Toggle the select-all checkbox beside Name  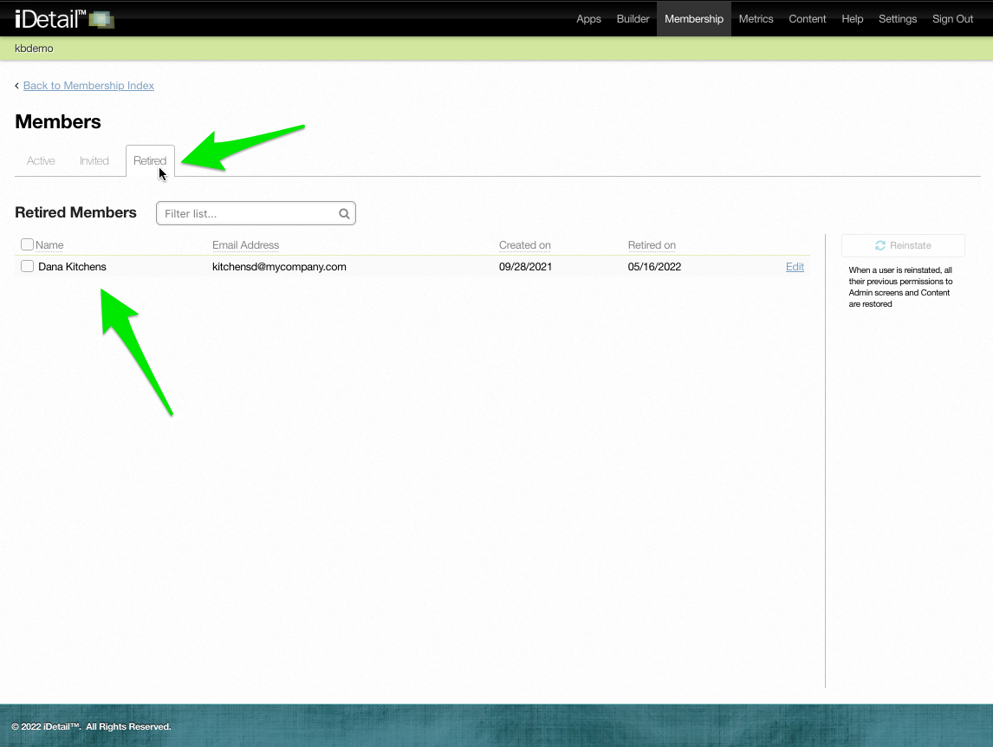point(27,244)
